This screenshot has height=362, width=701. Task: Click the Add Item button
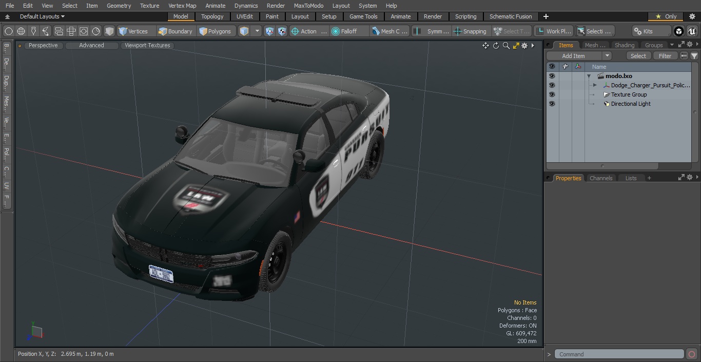click(x=574, y=56)
